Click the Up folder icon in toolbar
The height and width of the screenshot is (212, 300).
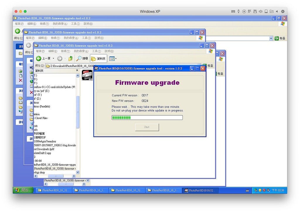[71, 58]
